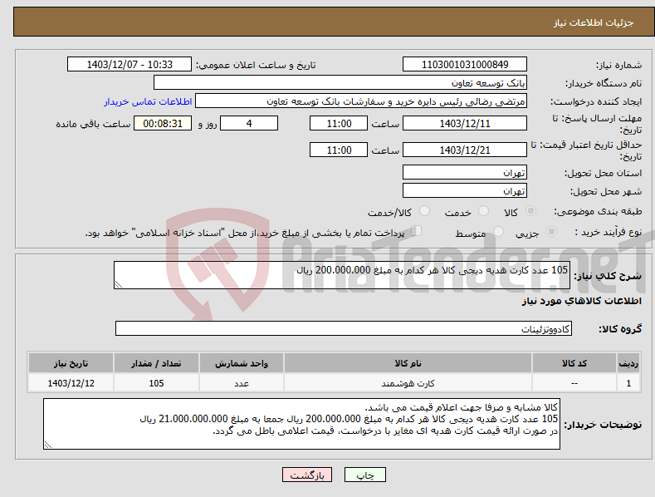Click the کد کالا column header
The height and width of the screenshot is (497, 655).
[x=574, y=363]
